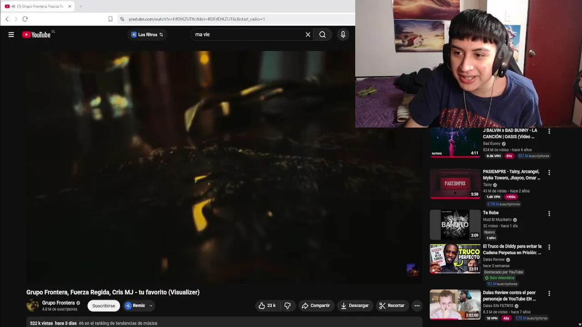Expand the dropdown arrow next to Remix
This screenshot has width=582, height=327.
pos(151,306)
